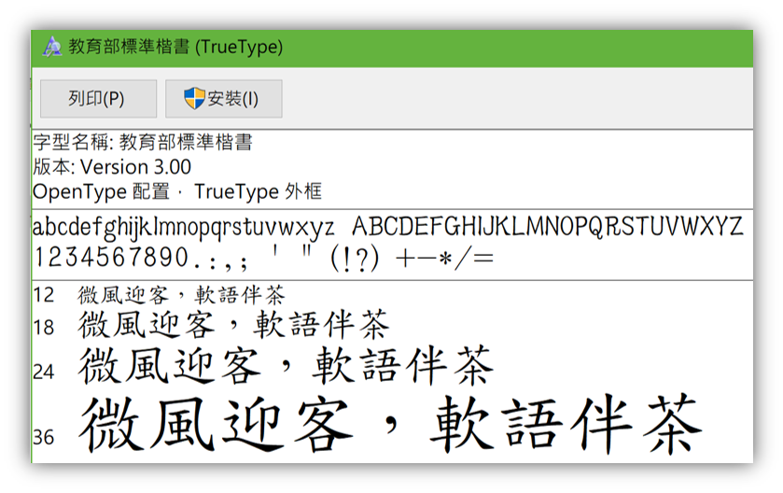Click the uppercase alphabet sample ABCDEFGHIJKLMNOPQRSTUVWXYZ
783x493 pixels.
(x=547, y=227)
